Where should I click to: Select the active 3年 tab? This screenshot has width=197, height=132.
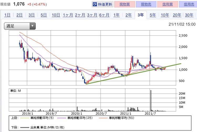pos(141,15)
